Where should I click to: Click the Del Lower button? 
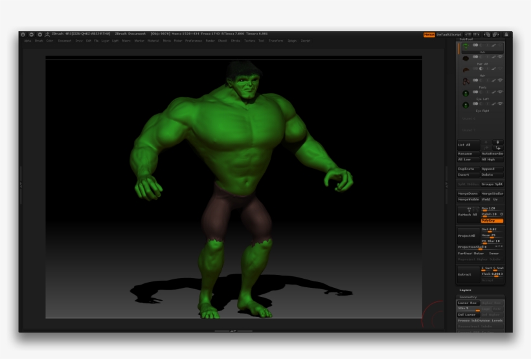469,314
